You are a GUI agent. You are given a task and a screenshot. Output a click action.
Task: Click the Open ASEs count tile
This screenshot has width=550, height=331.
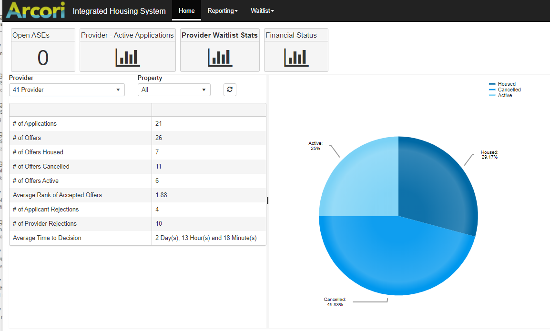[43, 50]
